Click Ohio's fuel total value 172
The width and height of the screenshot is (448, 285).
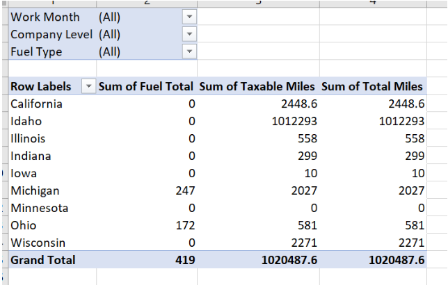186,225
